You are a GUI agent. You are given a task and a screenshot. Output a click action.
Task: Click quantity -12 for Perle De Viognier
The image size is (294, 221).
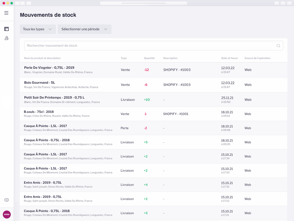pos(147,70)
